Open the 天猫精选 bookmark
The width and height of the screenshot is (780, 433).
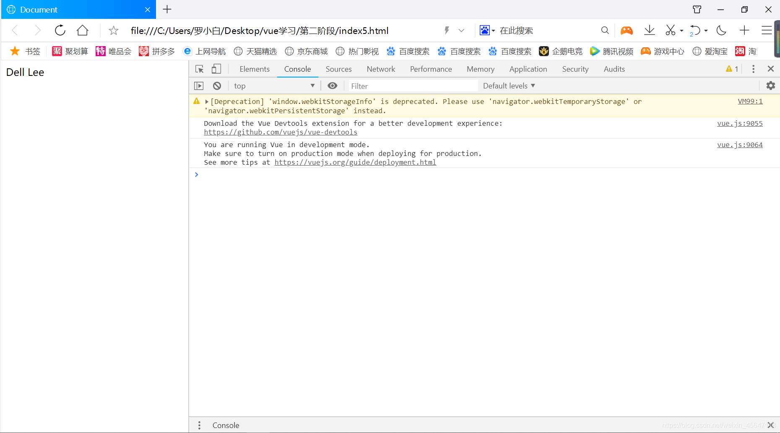[255, 51]
